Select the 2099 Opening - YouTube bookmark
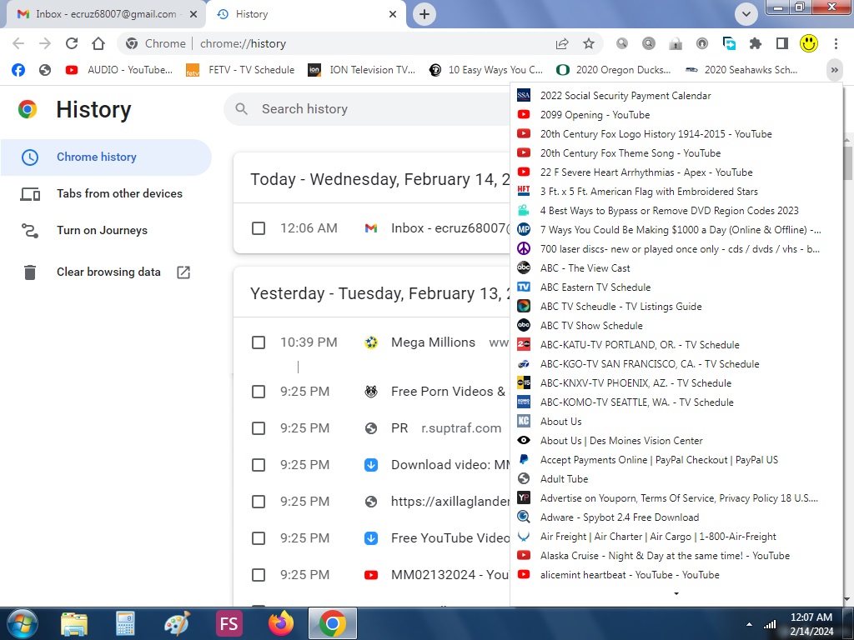 [x=676, y=115]
